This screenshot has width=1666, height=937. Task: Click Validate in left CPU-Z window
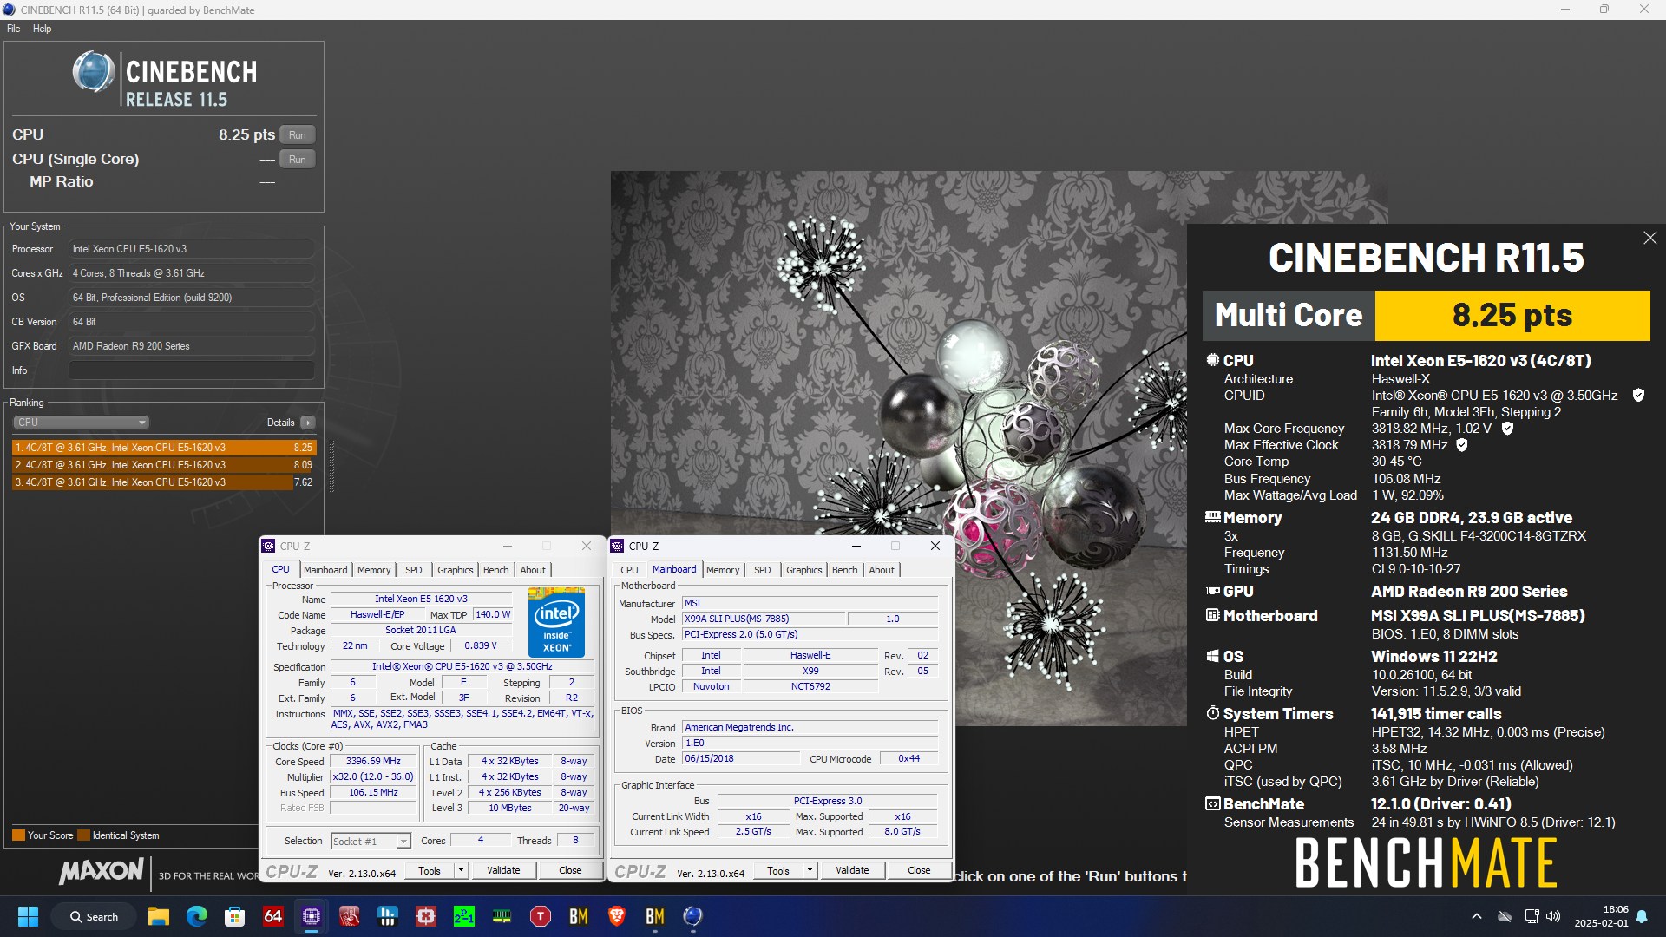click(x=503, y=870)
